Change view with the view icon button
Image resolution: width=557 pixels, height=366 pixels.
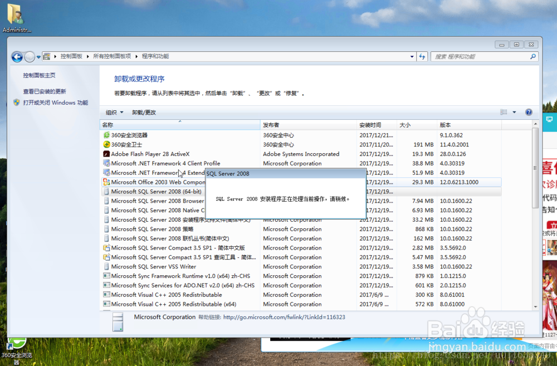click(504, 113)
